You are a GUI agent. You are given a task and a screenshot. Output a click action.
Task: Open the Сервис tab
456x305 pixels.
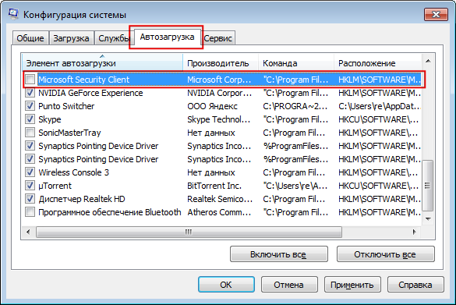tap(217, 38)
